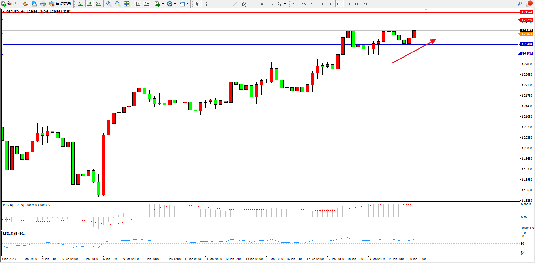This screenshot has width=535, height=263.
Task: Click the New Order (新订单) button
Action: [10, 4]
